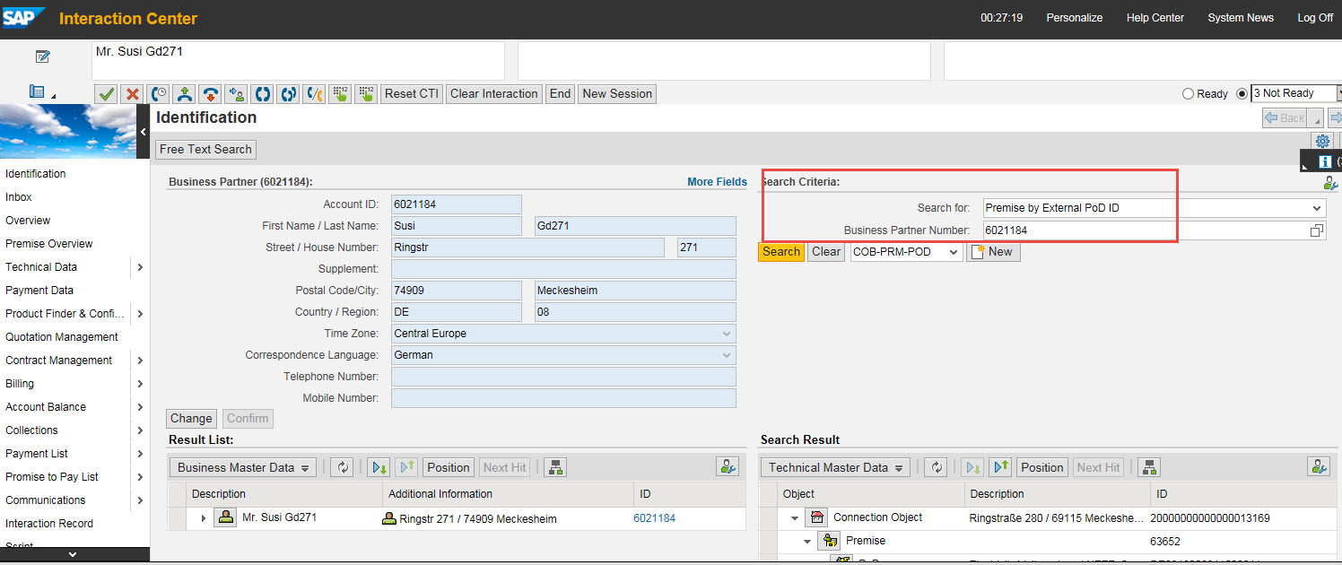Personalize the Search Result table
Viewport: 1342px width, 565px height.
1319,467
